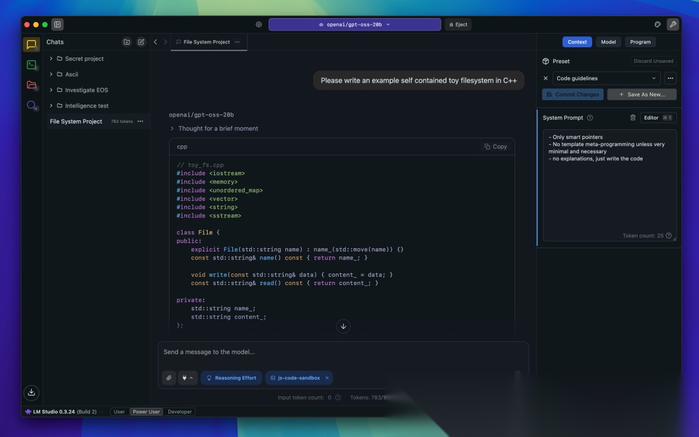
Task: Open the My Models folder icon
Action: pos(31,85)
